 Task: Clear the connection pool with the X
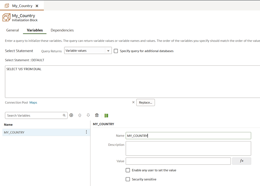pos(133,102)
